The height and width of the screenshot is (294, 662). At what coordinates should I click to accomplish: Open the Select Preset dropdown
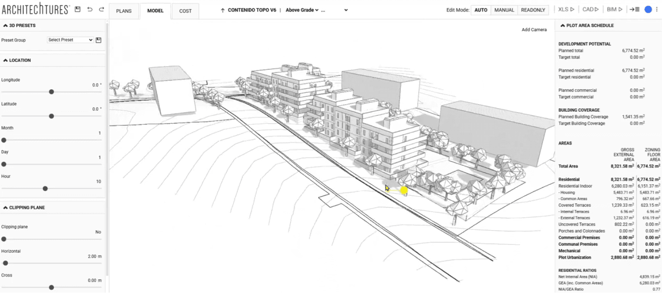(70, 40)
